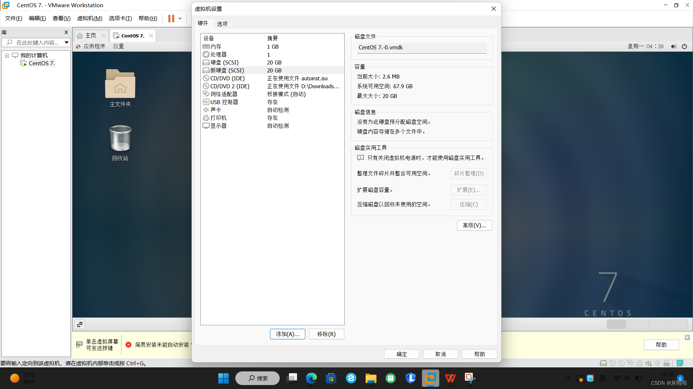The width and height of the screenshot is (693, 389).
Task: Click the 高级(V)... button
Action: [x=474, y=225]
